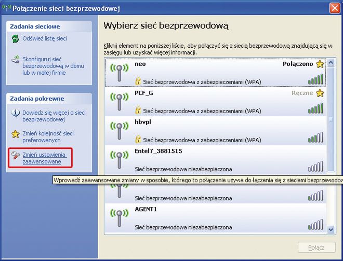Close the wireless connection window

pyautogui.click(x=335, y=8)
